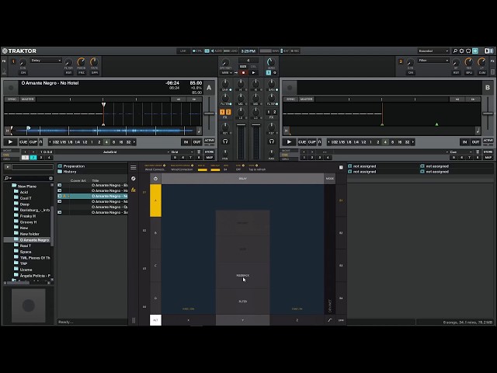Click the flux mode icon on Deck B
The height and width of the screenshot is (373, 497).
(319, 142)
